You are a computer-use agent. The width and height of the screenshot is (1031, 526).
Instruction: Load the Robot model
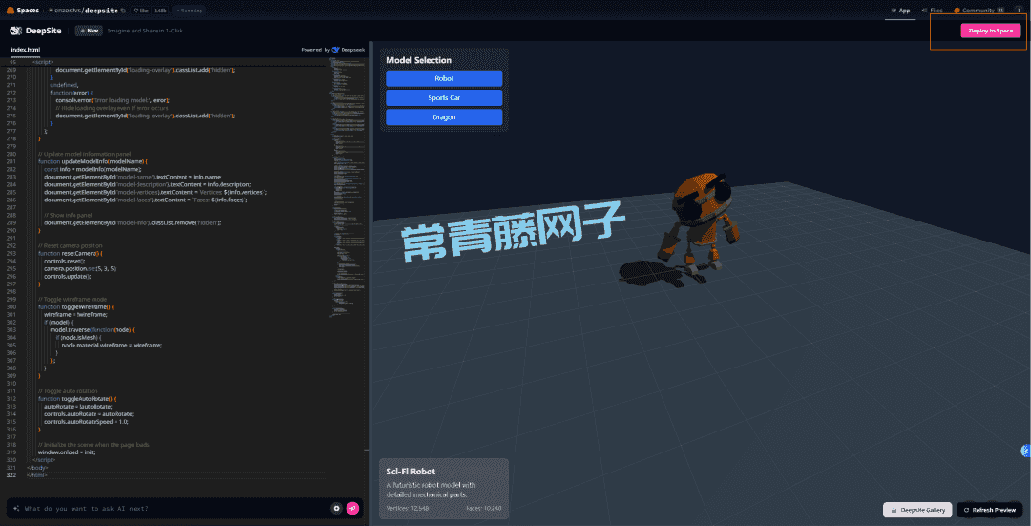[x=444, y=78]
